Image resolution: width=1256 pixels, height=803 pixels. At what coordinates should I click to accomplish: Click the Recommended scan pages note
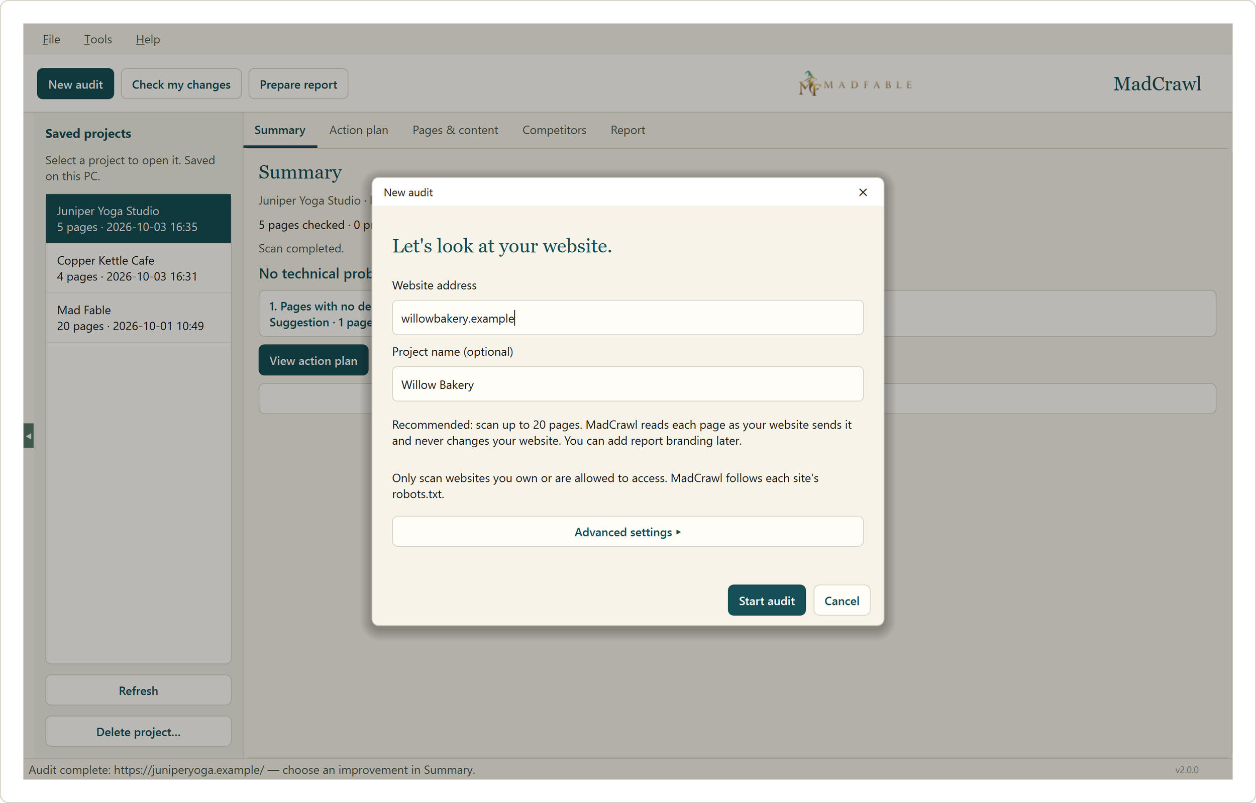point(622,433)
